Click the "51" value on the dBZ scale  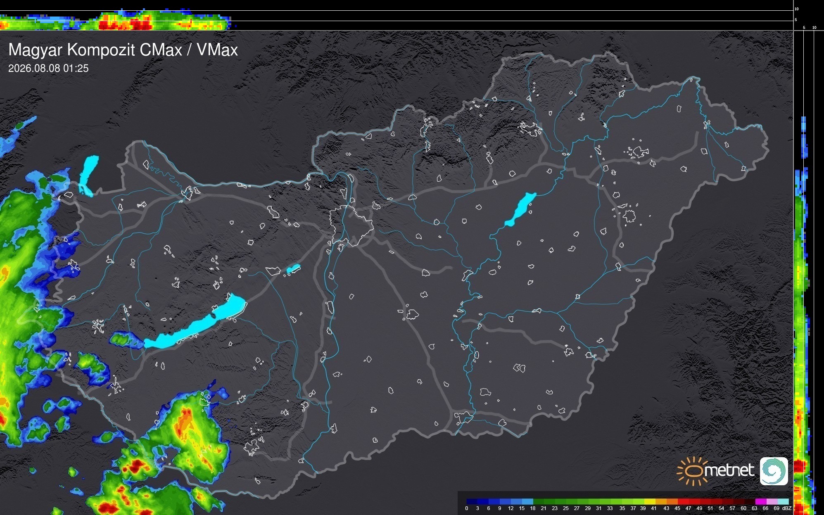pyautogui.click(x=710, y=508)
